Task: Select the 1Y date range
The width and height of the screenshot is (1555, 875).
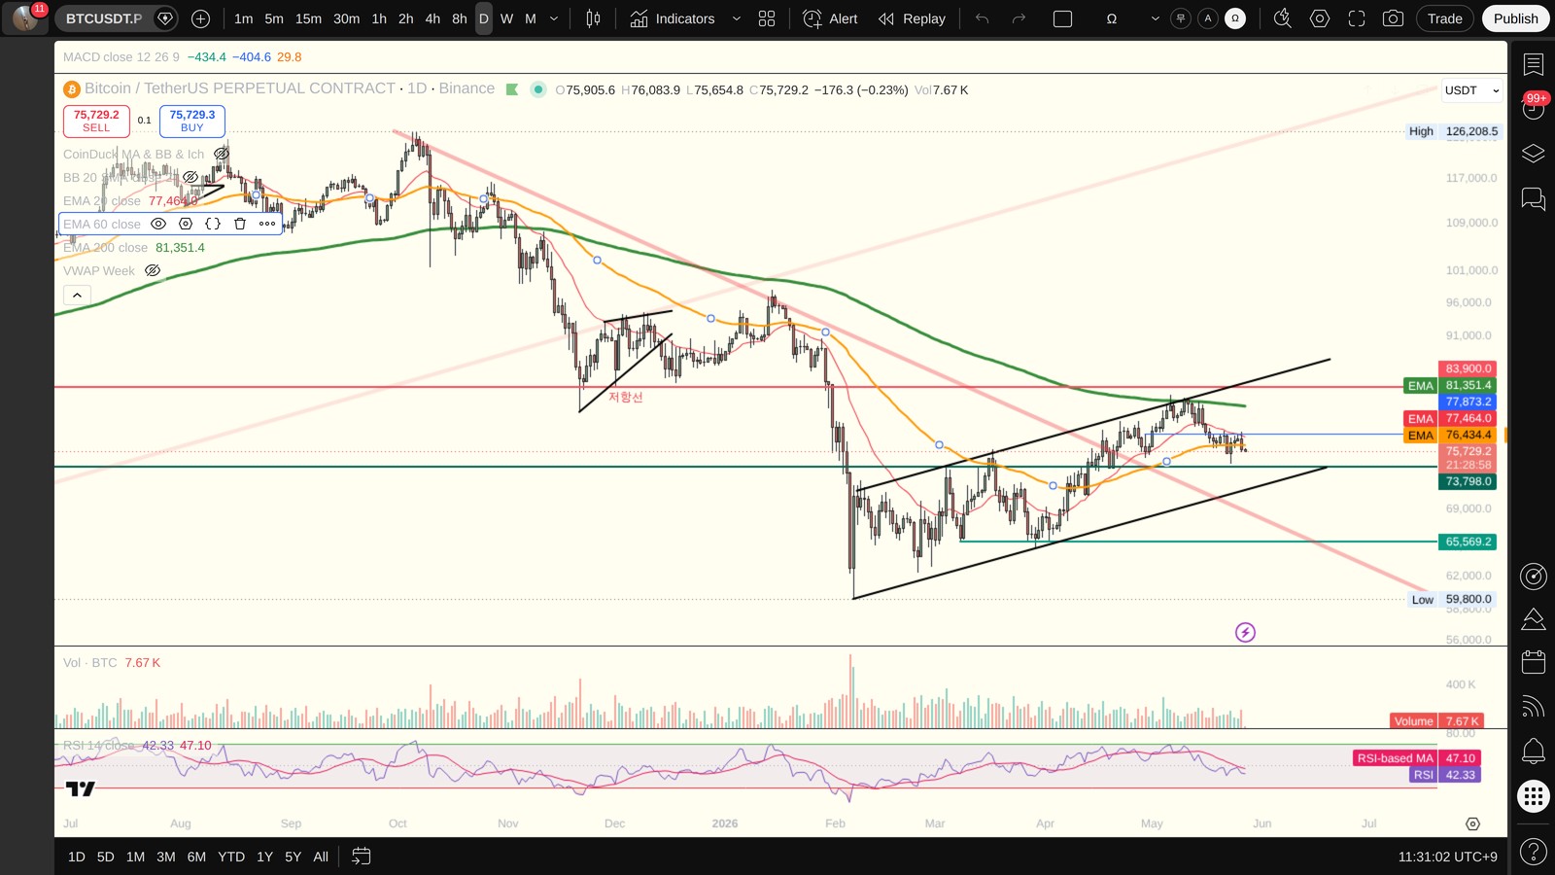Action: click(x=264, y=857)
